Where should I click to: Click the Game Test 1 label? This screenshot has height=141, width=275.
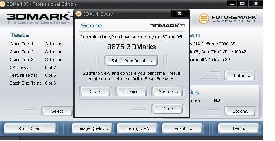click(22, 44)
